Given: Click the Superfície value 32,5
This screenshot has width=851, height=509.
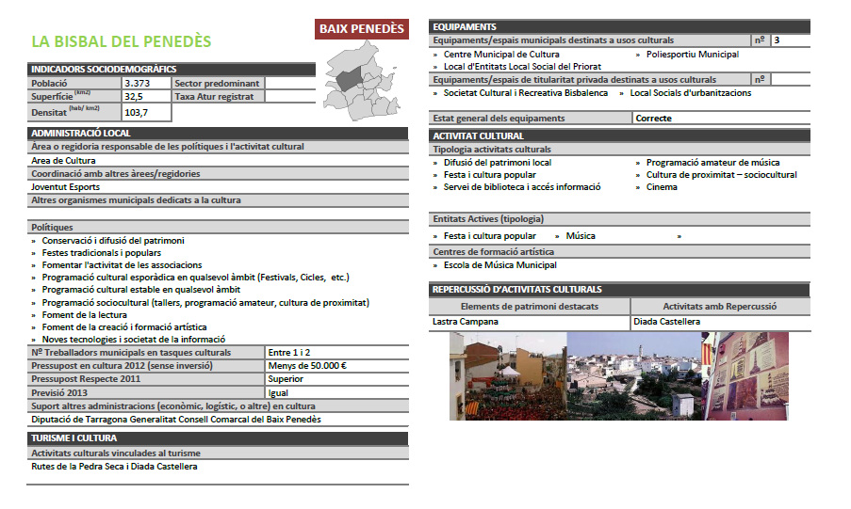Looking at the screenshot, I should click(x=134, y=97).
